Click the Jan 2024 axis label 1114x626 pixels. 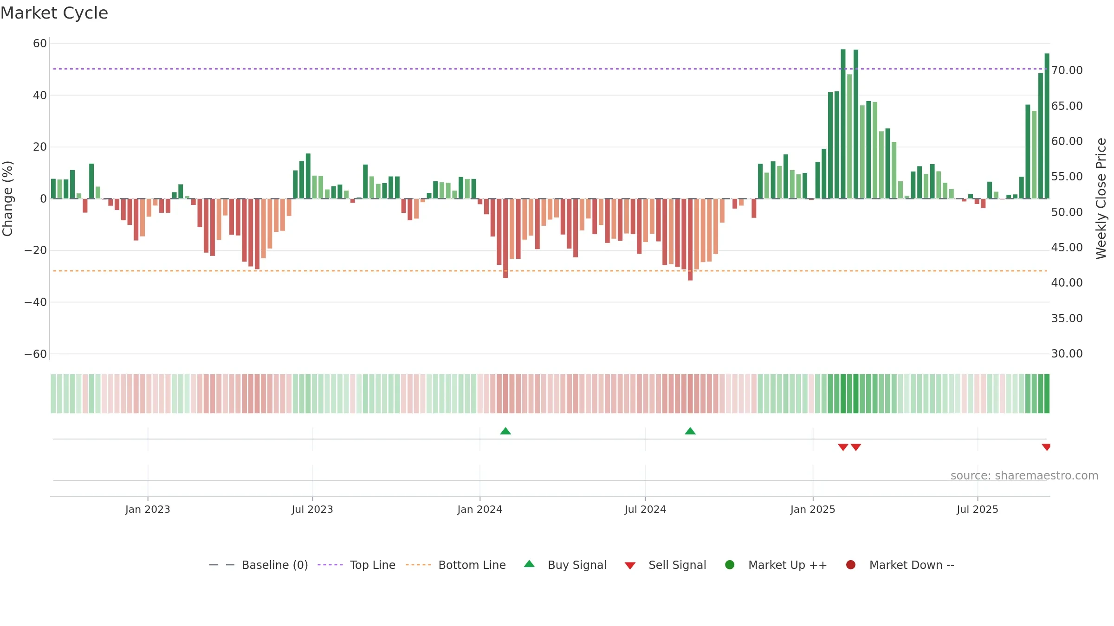479,509
